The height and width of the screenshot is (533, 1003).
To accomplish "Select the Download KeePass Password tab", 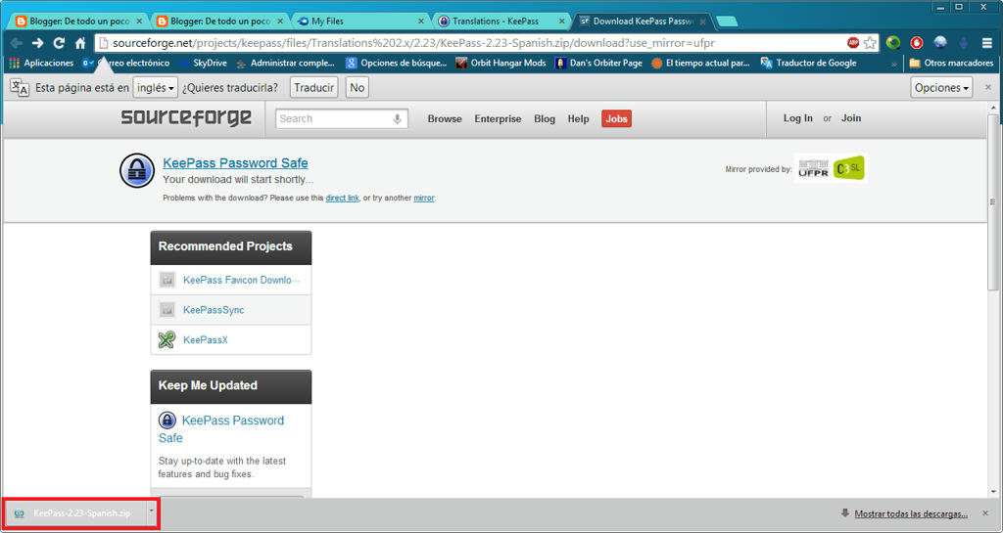I will click(x=643, y=22).
